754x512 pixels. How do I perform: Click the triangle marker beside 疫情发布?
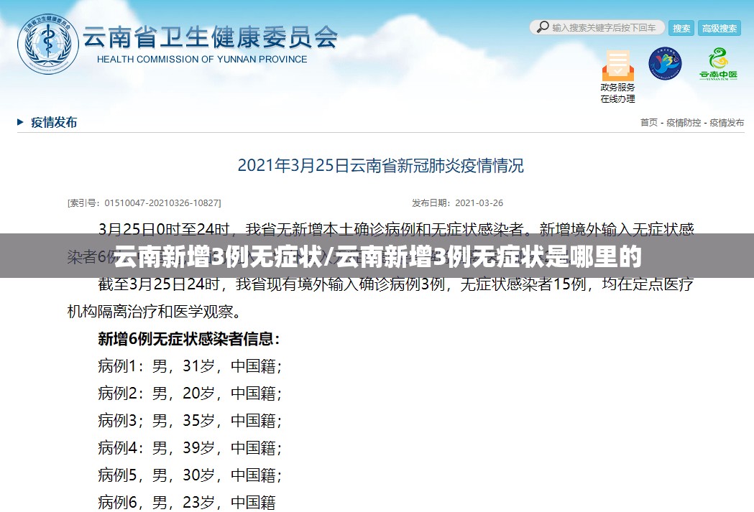[x=20, y=122]
